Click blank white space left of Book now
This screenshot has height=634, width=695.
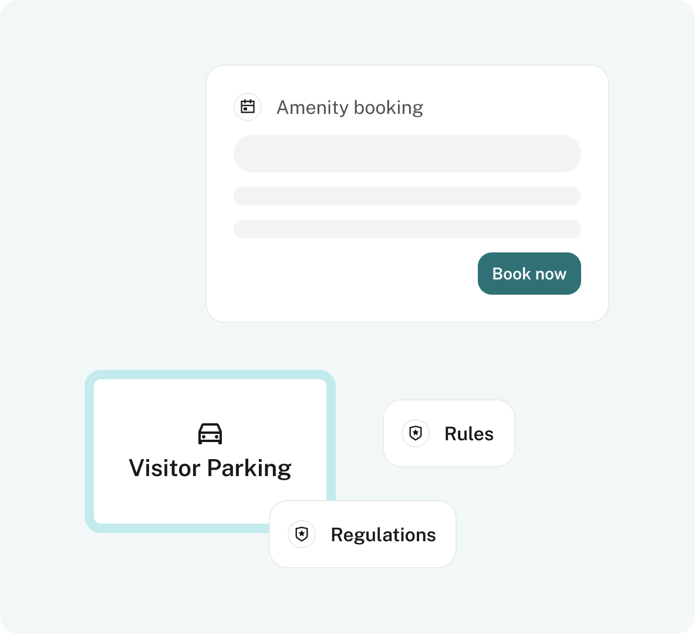355,274
